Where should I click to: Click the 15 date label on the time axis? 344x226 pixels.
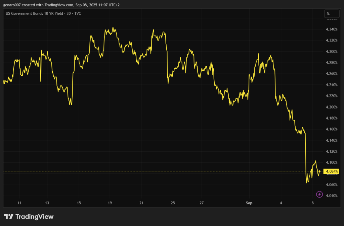pos(79,203)
